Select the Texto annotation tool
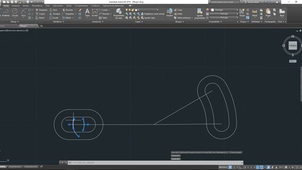Image resolution: width=302 pixels, height=170 pixels. click(87, 13)
